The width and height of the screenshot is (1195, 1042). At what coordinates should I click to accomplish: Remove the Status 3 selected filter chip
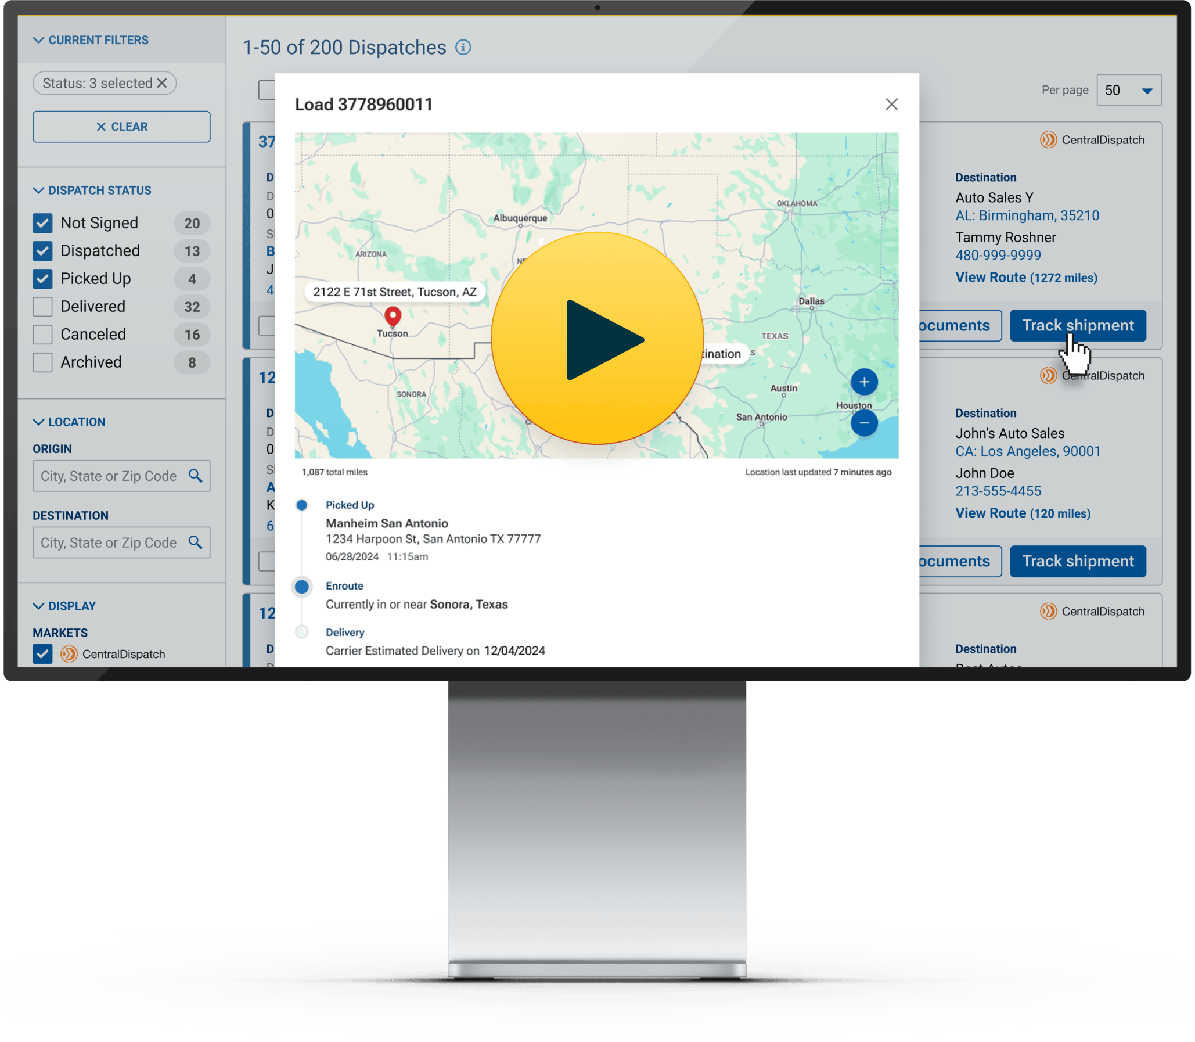[162, 83]
